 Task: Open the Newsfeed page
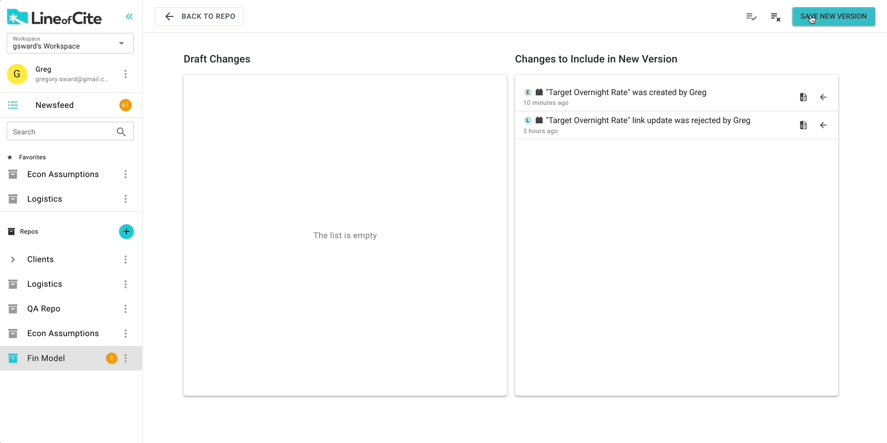[55, 105]
